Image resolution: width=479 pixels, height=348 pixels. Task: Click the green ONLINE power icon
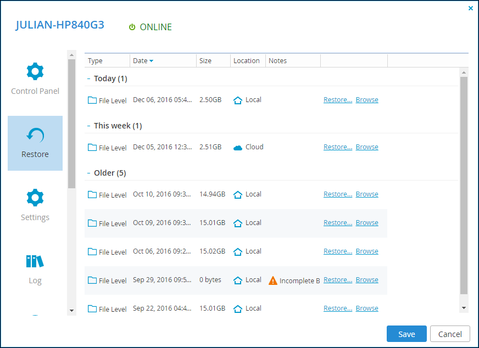(132, 27)
